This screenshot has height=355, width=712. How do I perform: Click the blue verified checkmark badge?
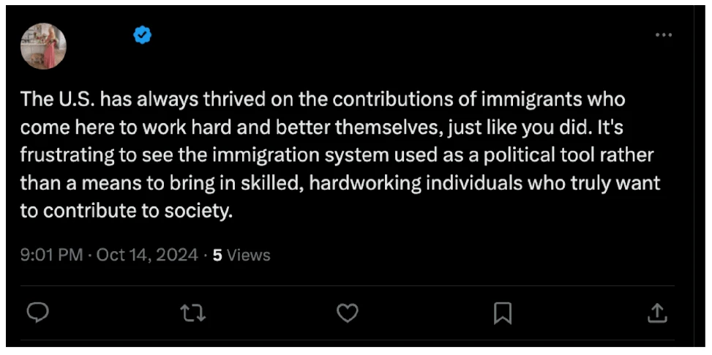click(x=142, y=35)
